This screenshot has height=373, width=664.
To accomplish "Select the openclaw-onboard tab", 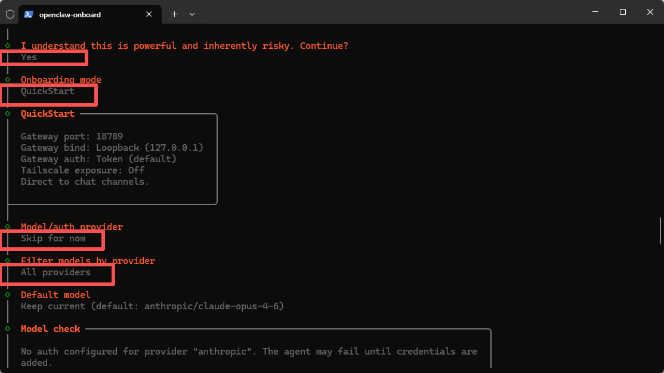I will 84,14.
